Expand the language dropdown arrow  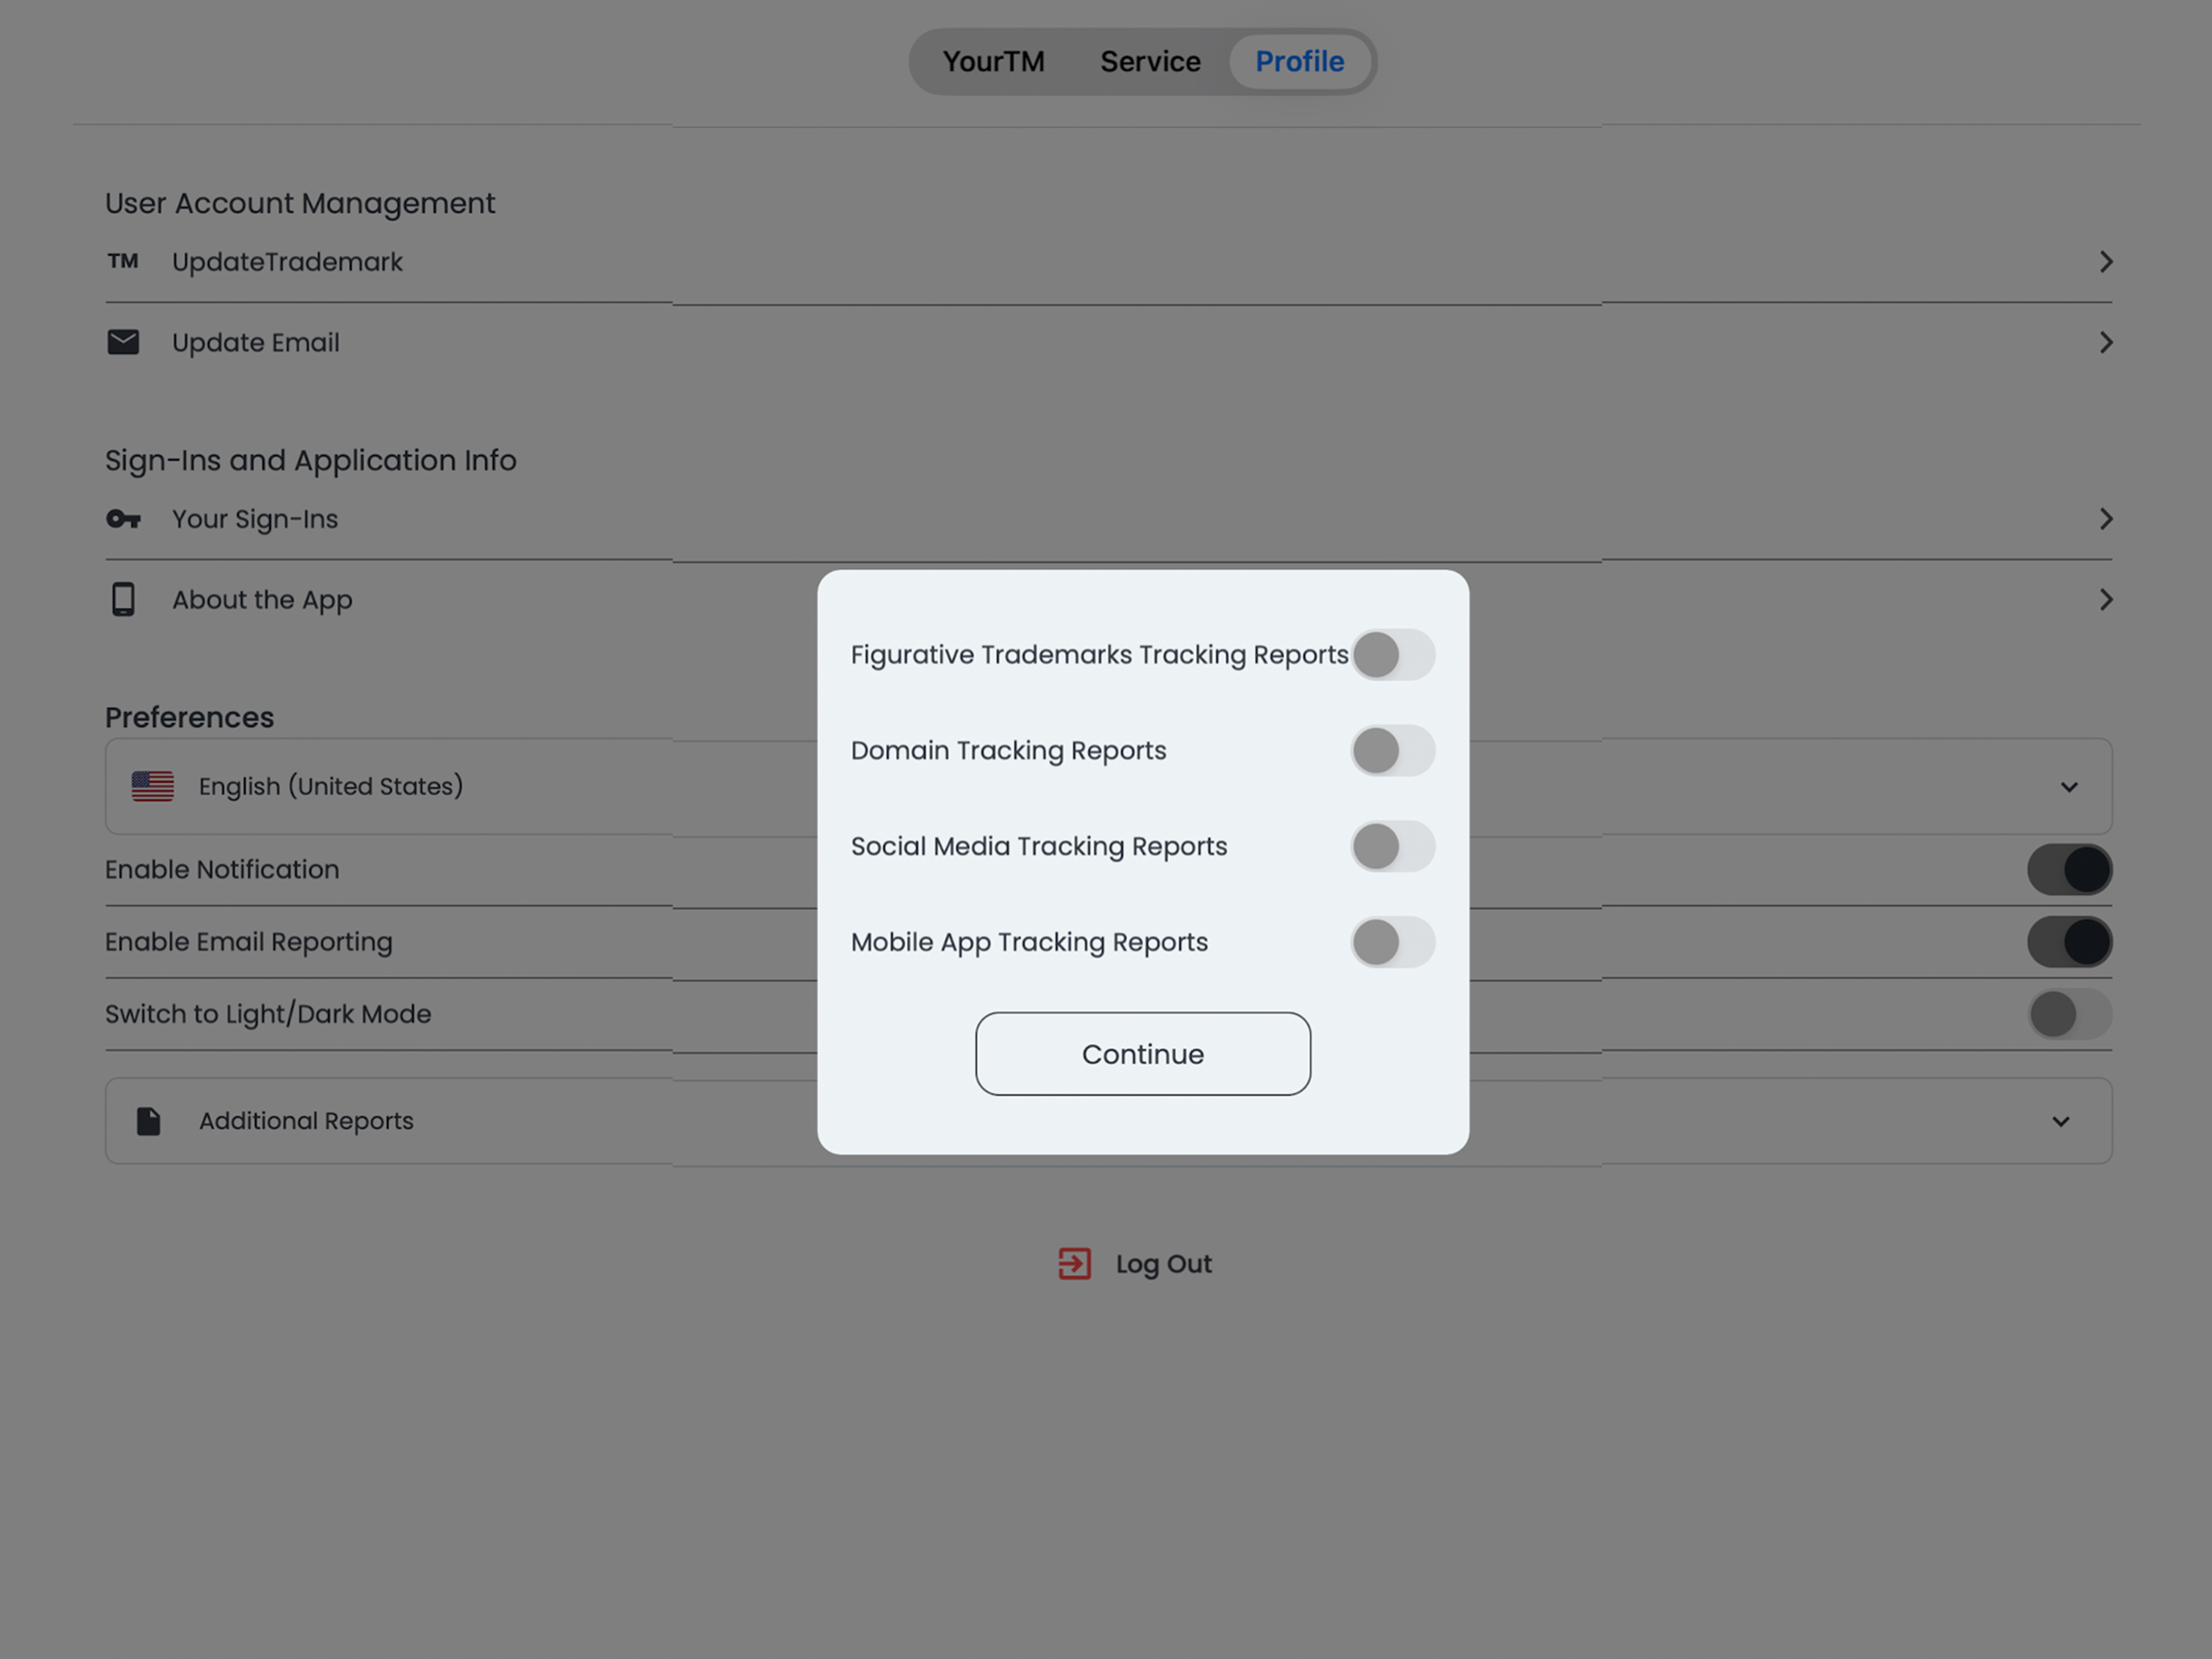[x=2069, y=787]
